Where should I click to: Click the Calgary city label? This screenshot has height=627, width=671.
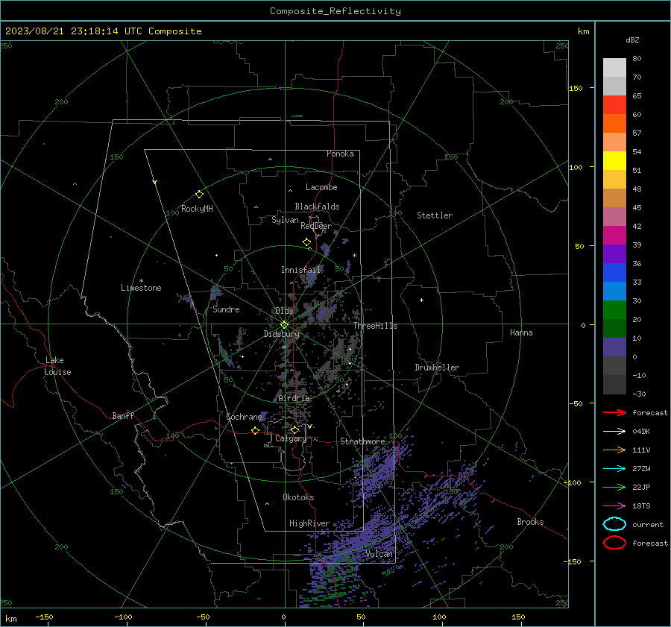[291, 438]
